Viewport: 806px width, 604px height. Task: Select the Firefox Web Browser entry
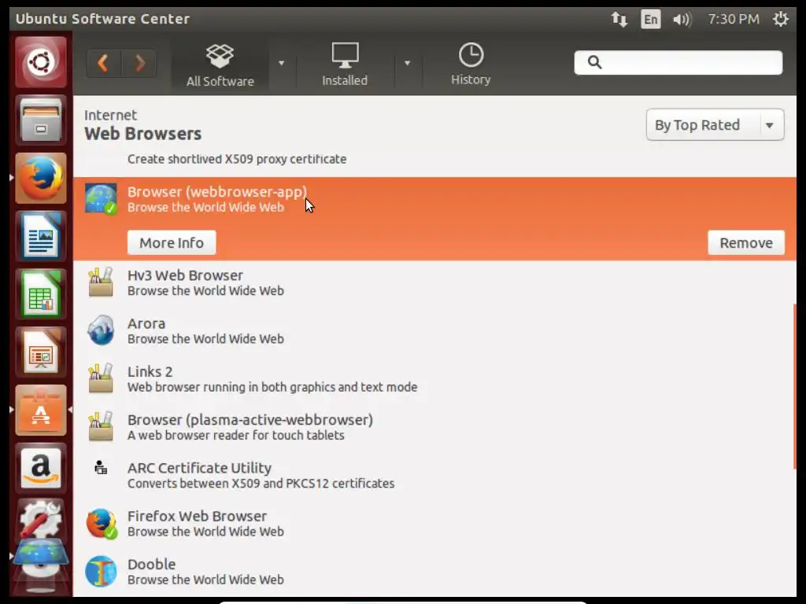(434, 523)
